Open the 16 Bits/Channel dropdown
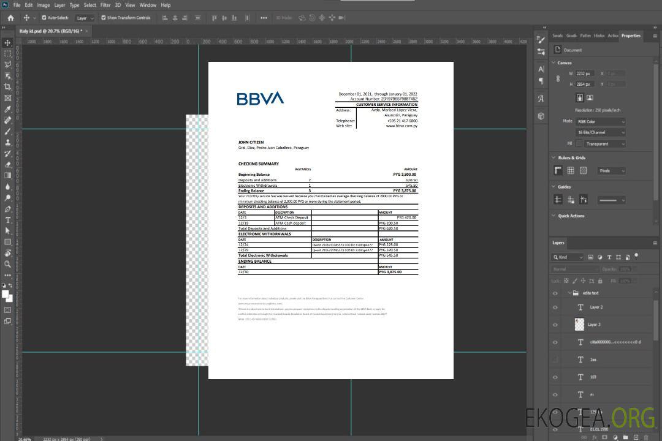The height and width of the screenshot is (441, 662). (600, 132)
